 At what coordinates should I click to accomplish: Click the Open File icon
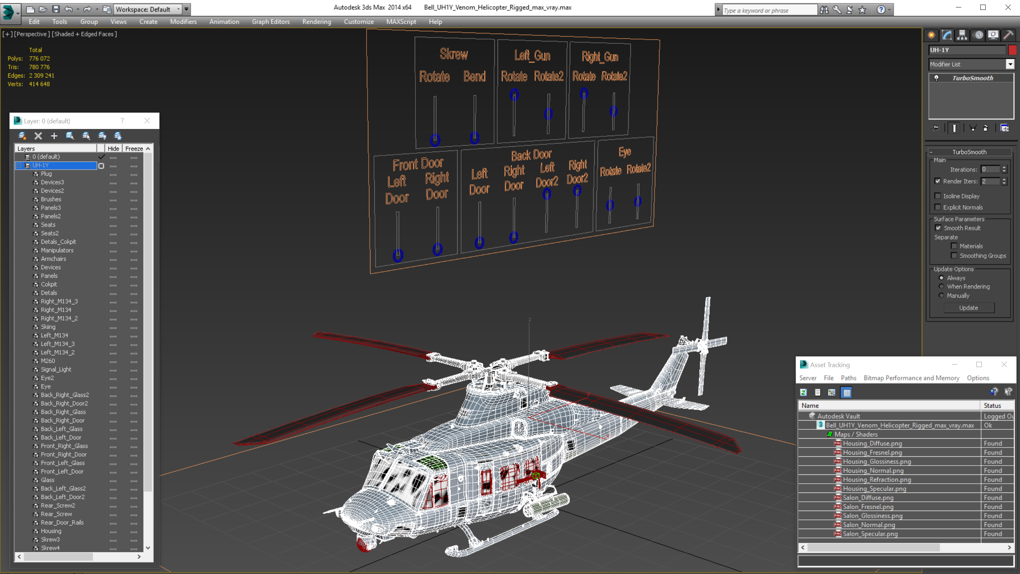click(43, 9)
